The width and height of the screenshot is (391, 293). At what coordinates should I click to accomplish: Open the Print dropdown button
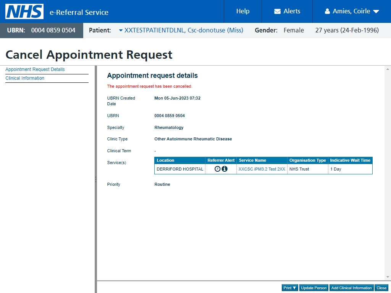click(290, 288)
